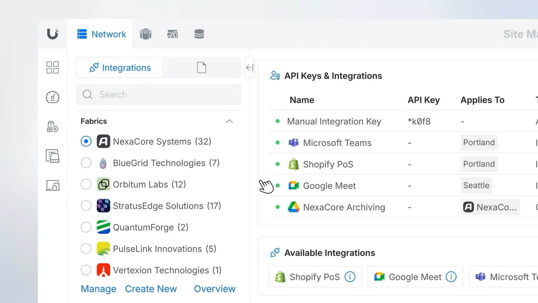Open the Protect camera app icon
Screen dimensions: 538x303
point(145,34)
